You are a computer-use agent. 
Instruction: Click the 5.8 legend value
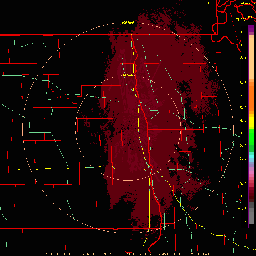pyautogui.click(x=243, y=95)
